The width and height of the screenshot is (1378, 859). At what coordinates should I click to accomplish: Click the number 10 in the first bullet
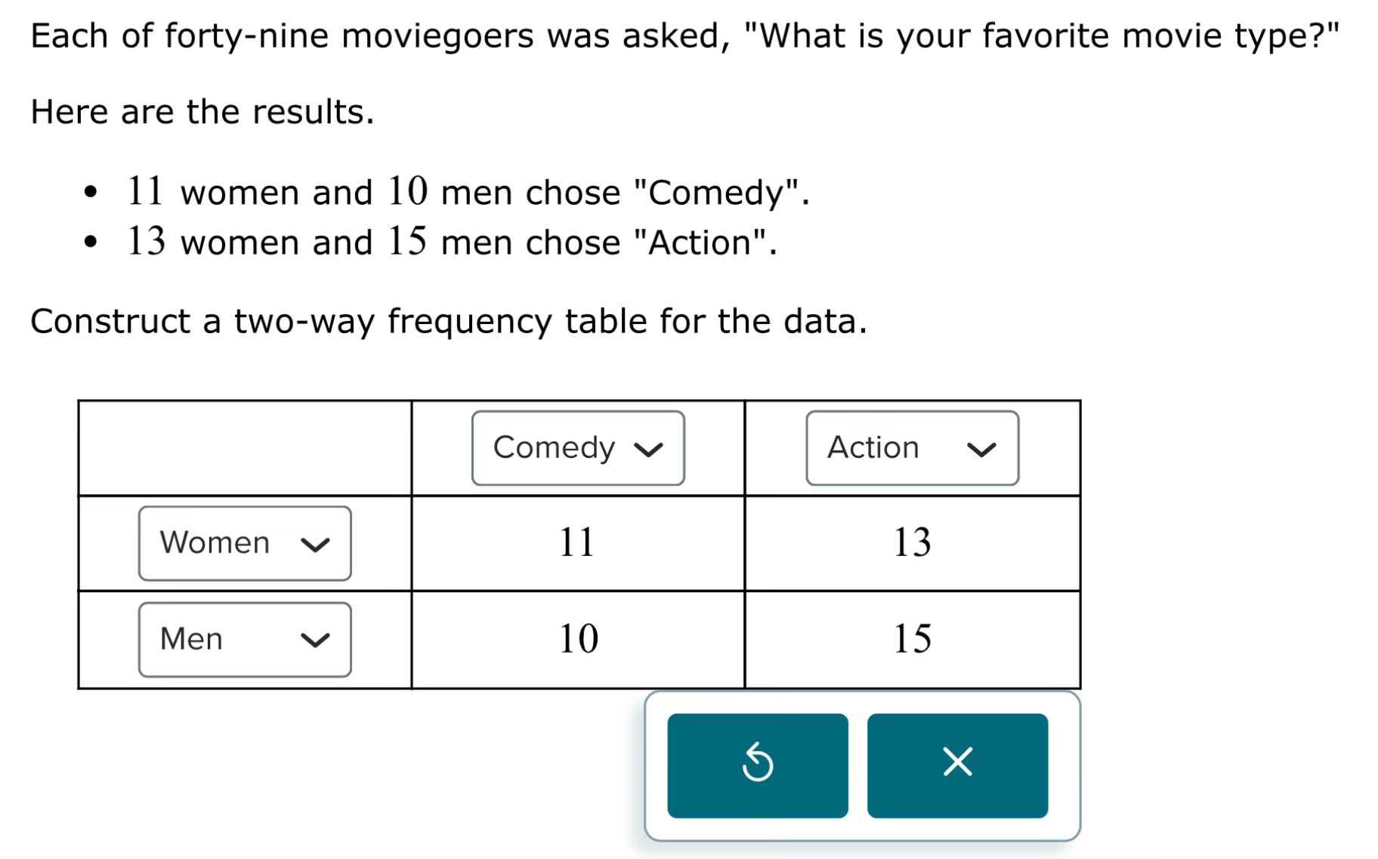408,191
